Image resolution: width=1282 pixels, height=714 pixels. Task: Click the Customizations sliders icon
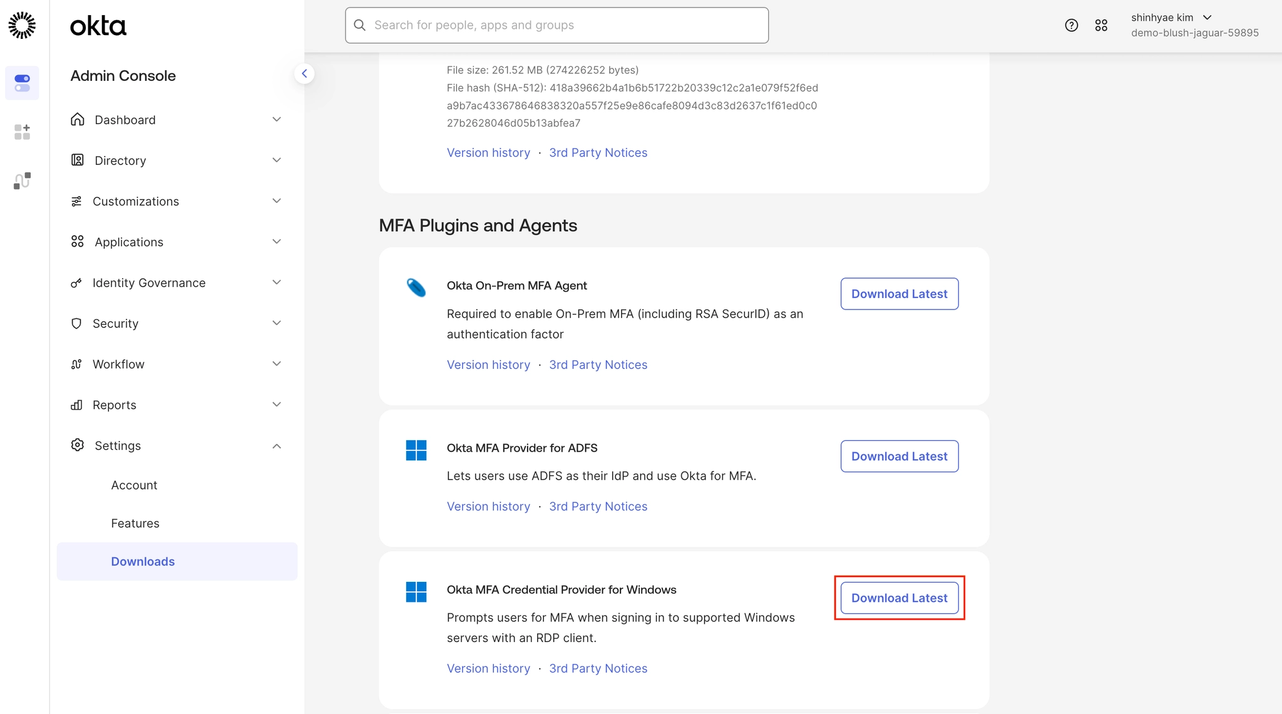(76, 201)
